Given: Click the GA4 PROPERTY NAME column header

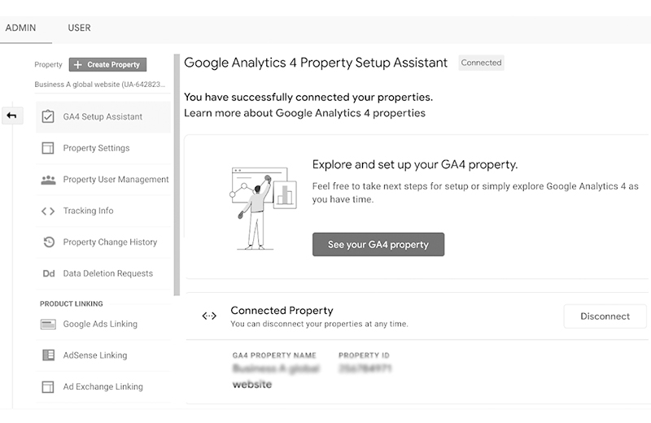Looking at the screenshot, I should pyautogui.click(x=274, y=355).
